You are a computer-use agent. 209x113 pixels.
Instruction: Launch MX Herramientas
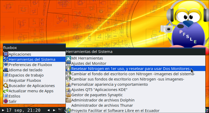point(136,58)
